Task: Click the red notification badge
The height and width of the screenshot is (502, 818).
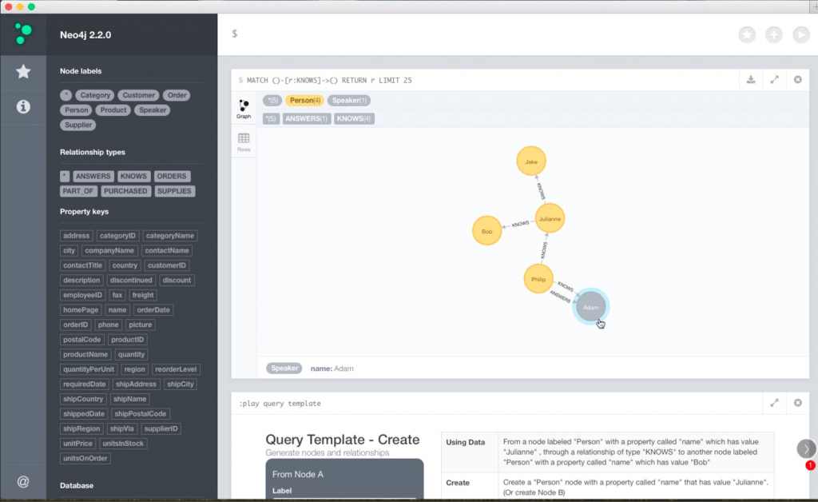Action: [810, 465]
